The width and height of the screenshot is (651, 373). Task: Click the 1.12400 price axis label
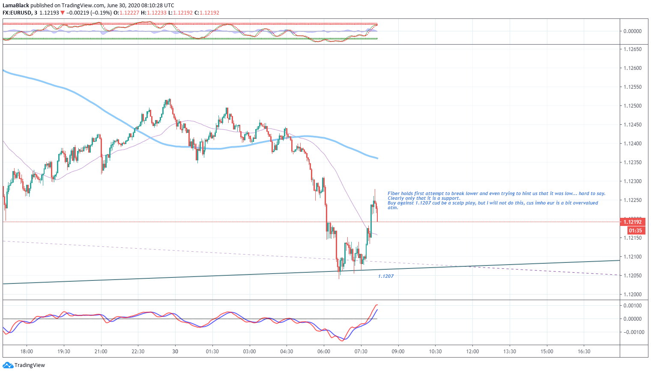[632, 144]
